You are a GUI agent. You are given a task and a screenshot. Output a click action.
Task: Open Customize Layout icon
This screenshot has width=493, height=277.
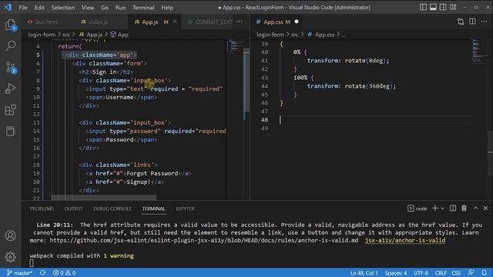coord(453,7)
